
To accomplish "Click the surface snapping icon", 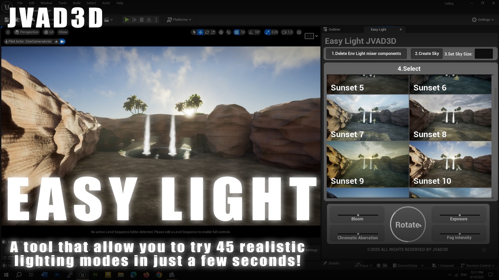I will point(229,32).
